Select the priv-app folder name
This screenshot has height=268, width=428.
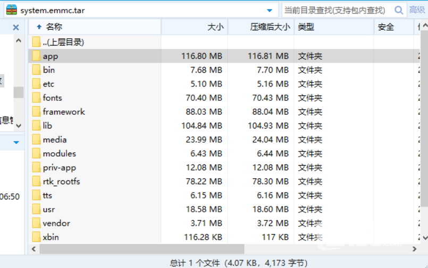click(60, 168)
